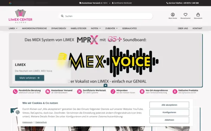
Task: Click the Zertifizierte Werkstatt tools icon
Action: point(79,92)
